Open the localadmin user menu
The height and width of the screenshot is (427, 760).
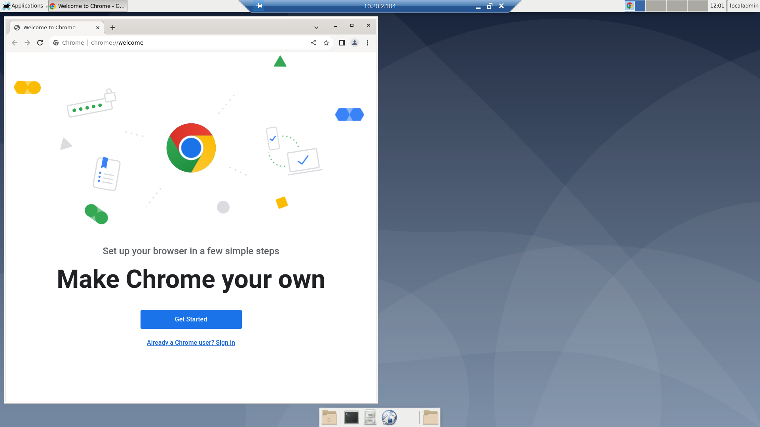pos(744,6)
